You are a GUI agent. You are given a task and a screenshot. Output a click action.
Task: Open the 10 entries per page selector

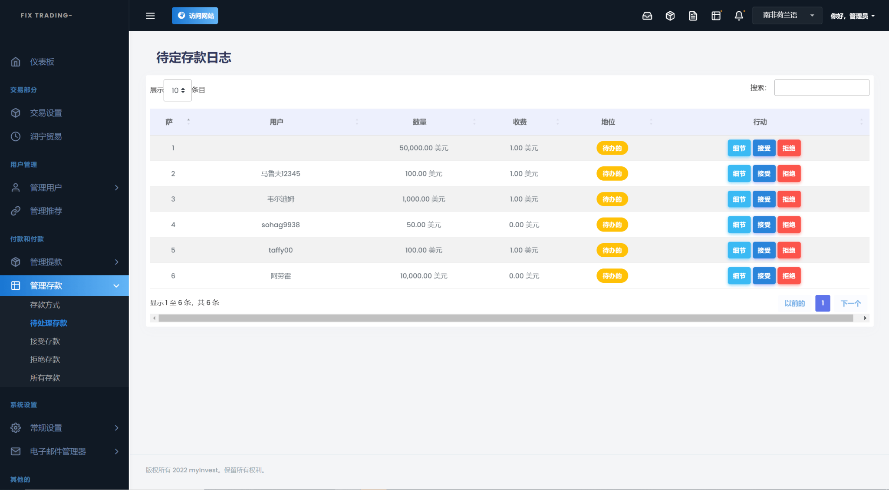point(178,90)
